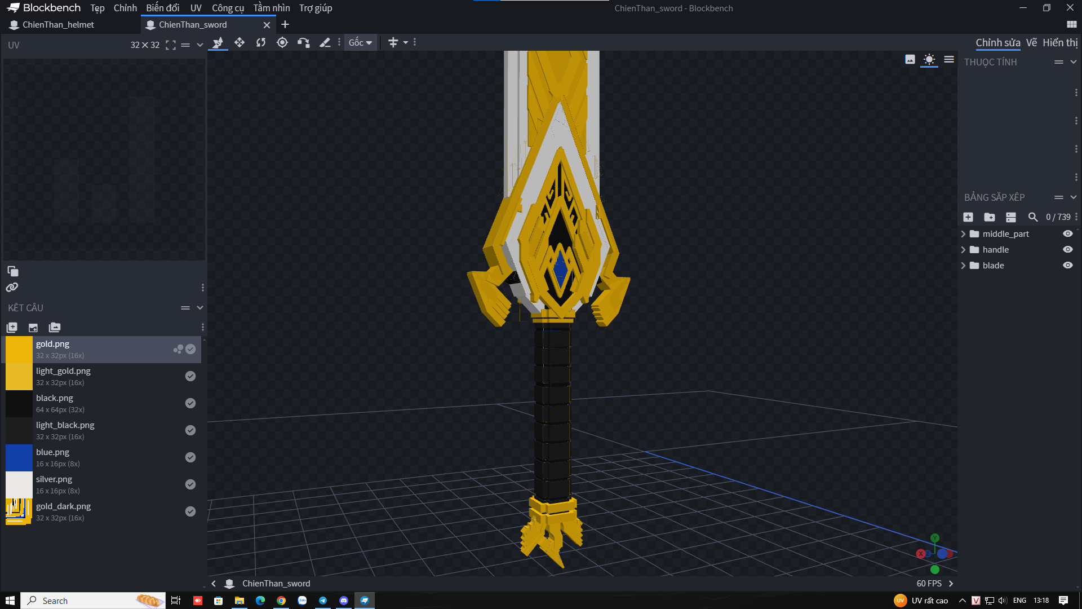Open the Gốc transform space dropdown

[x=360, y=42]
